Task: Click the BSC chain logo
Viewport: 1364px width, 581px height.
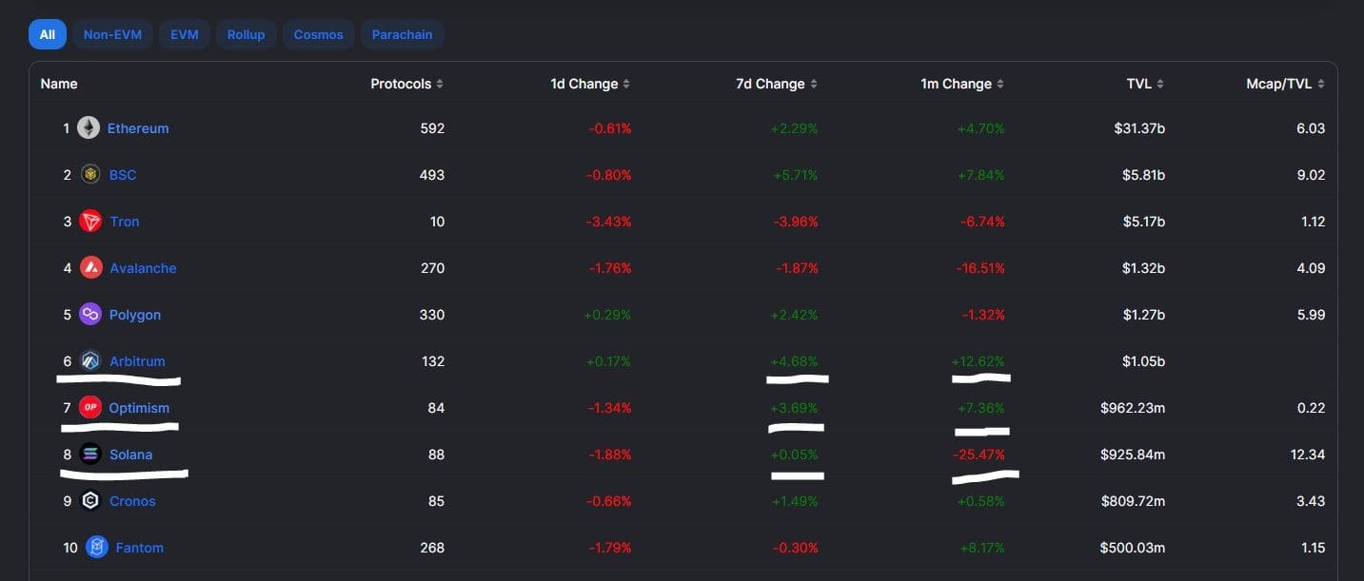Action: pos(91,174)
